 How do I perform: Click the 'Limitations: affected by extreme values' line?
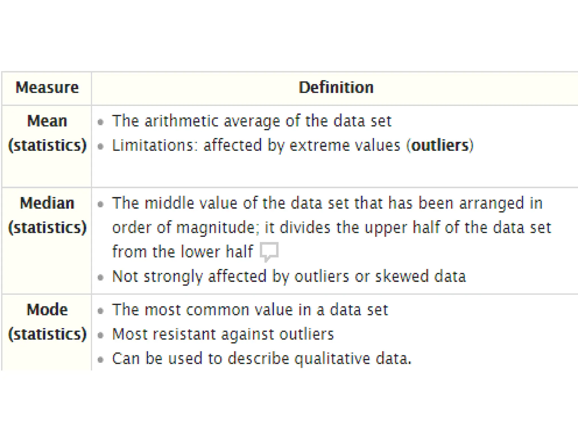tap(256, 145)
